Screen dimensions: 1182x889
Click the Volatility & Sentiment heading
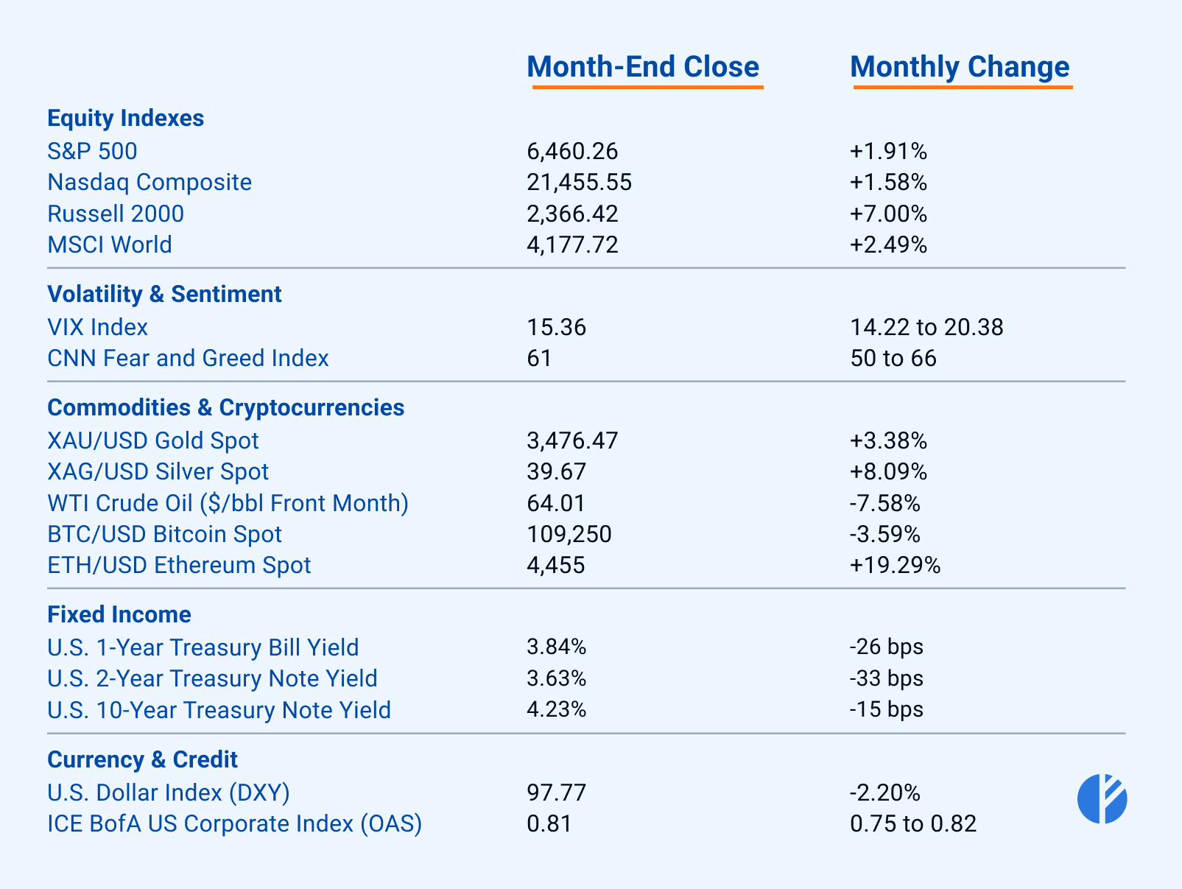click(x=164, y=294)
